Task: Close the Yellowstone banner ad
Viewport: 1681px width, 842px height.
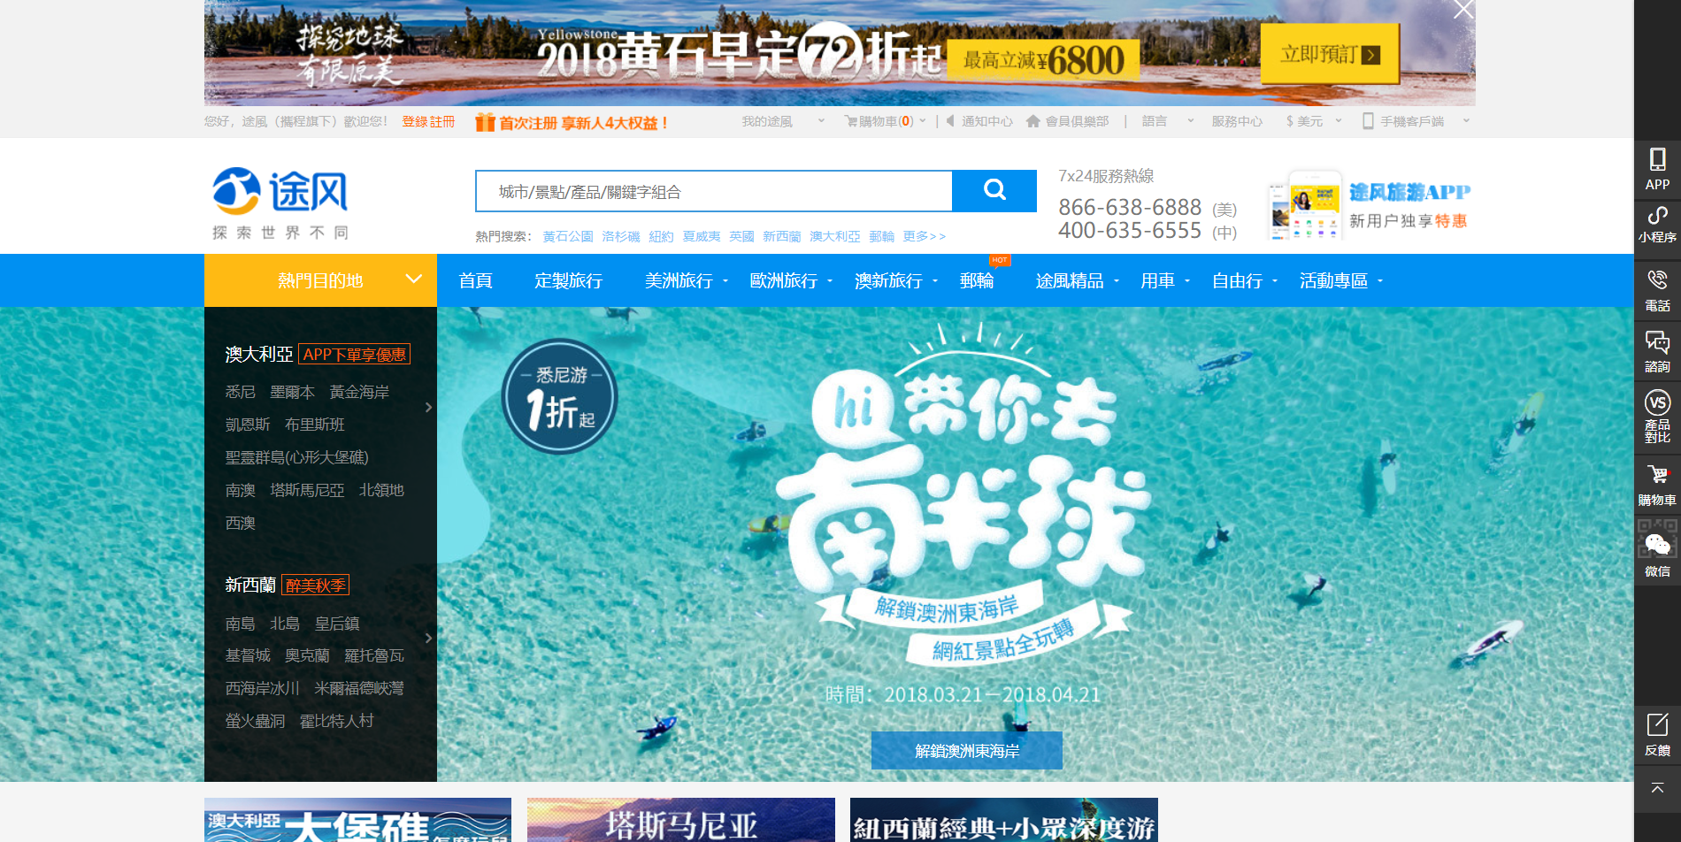Action: click(1463, 10)
